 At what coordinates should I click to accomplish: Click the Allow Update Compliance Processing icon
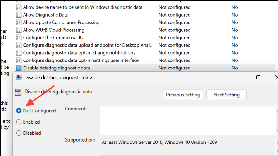(x=19, y=22)
